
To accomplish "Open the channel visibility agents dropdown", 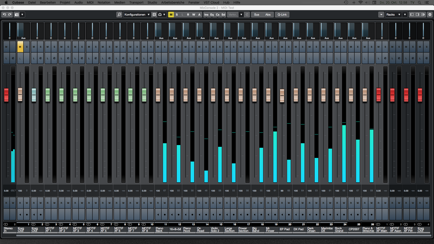I will click(x=162, y=15).
